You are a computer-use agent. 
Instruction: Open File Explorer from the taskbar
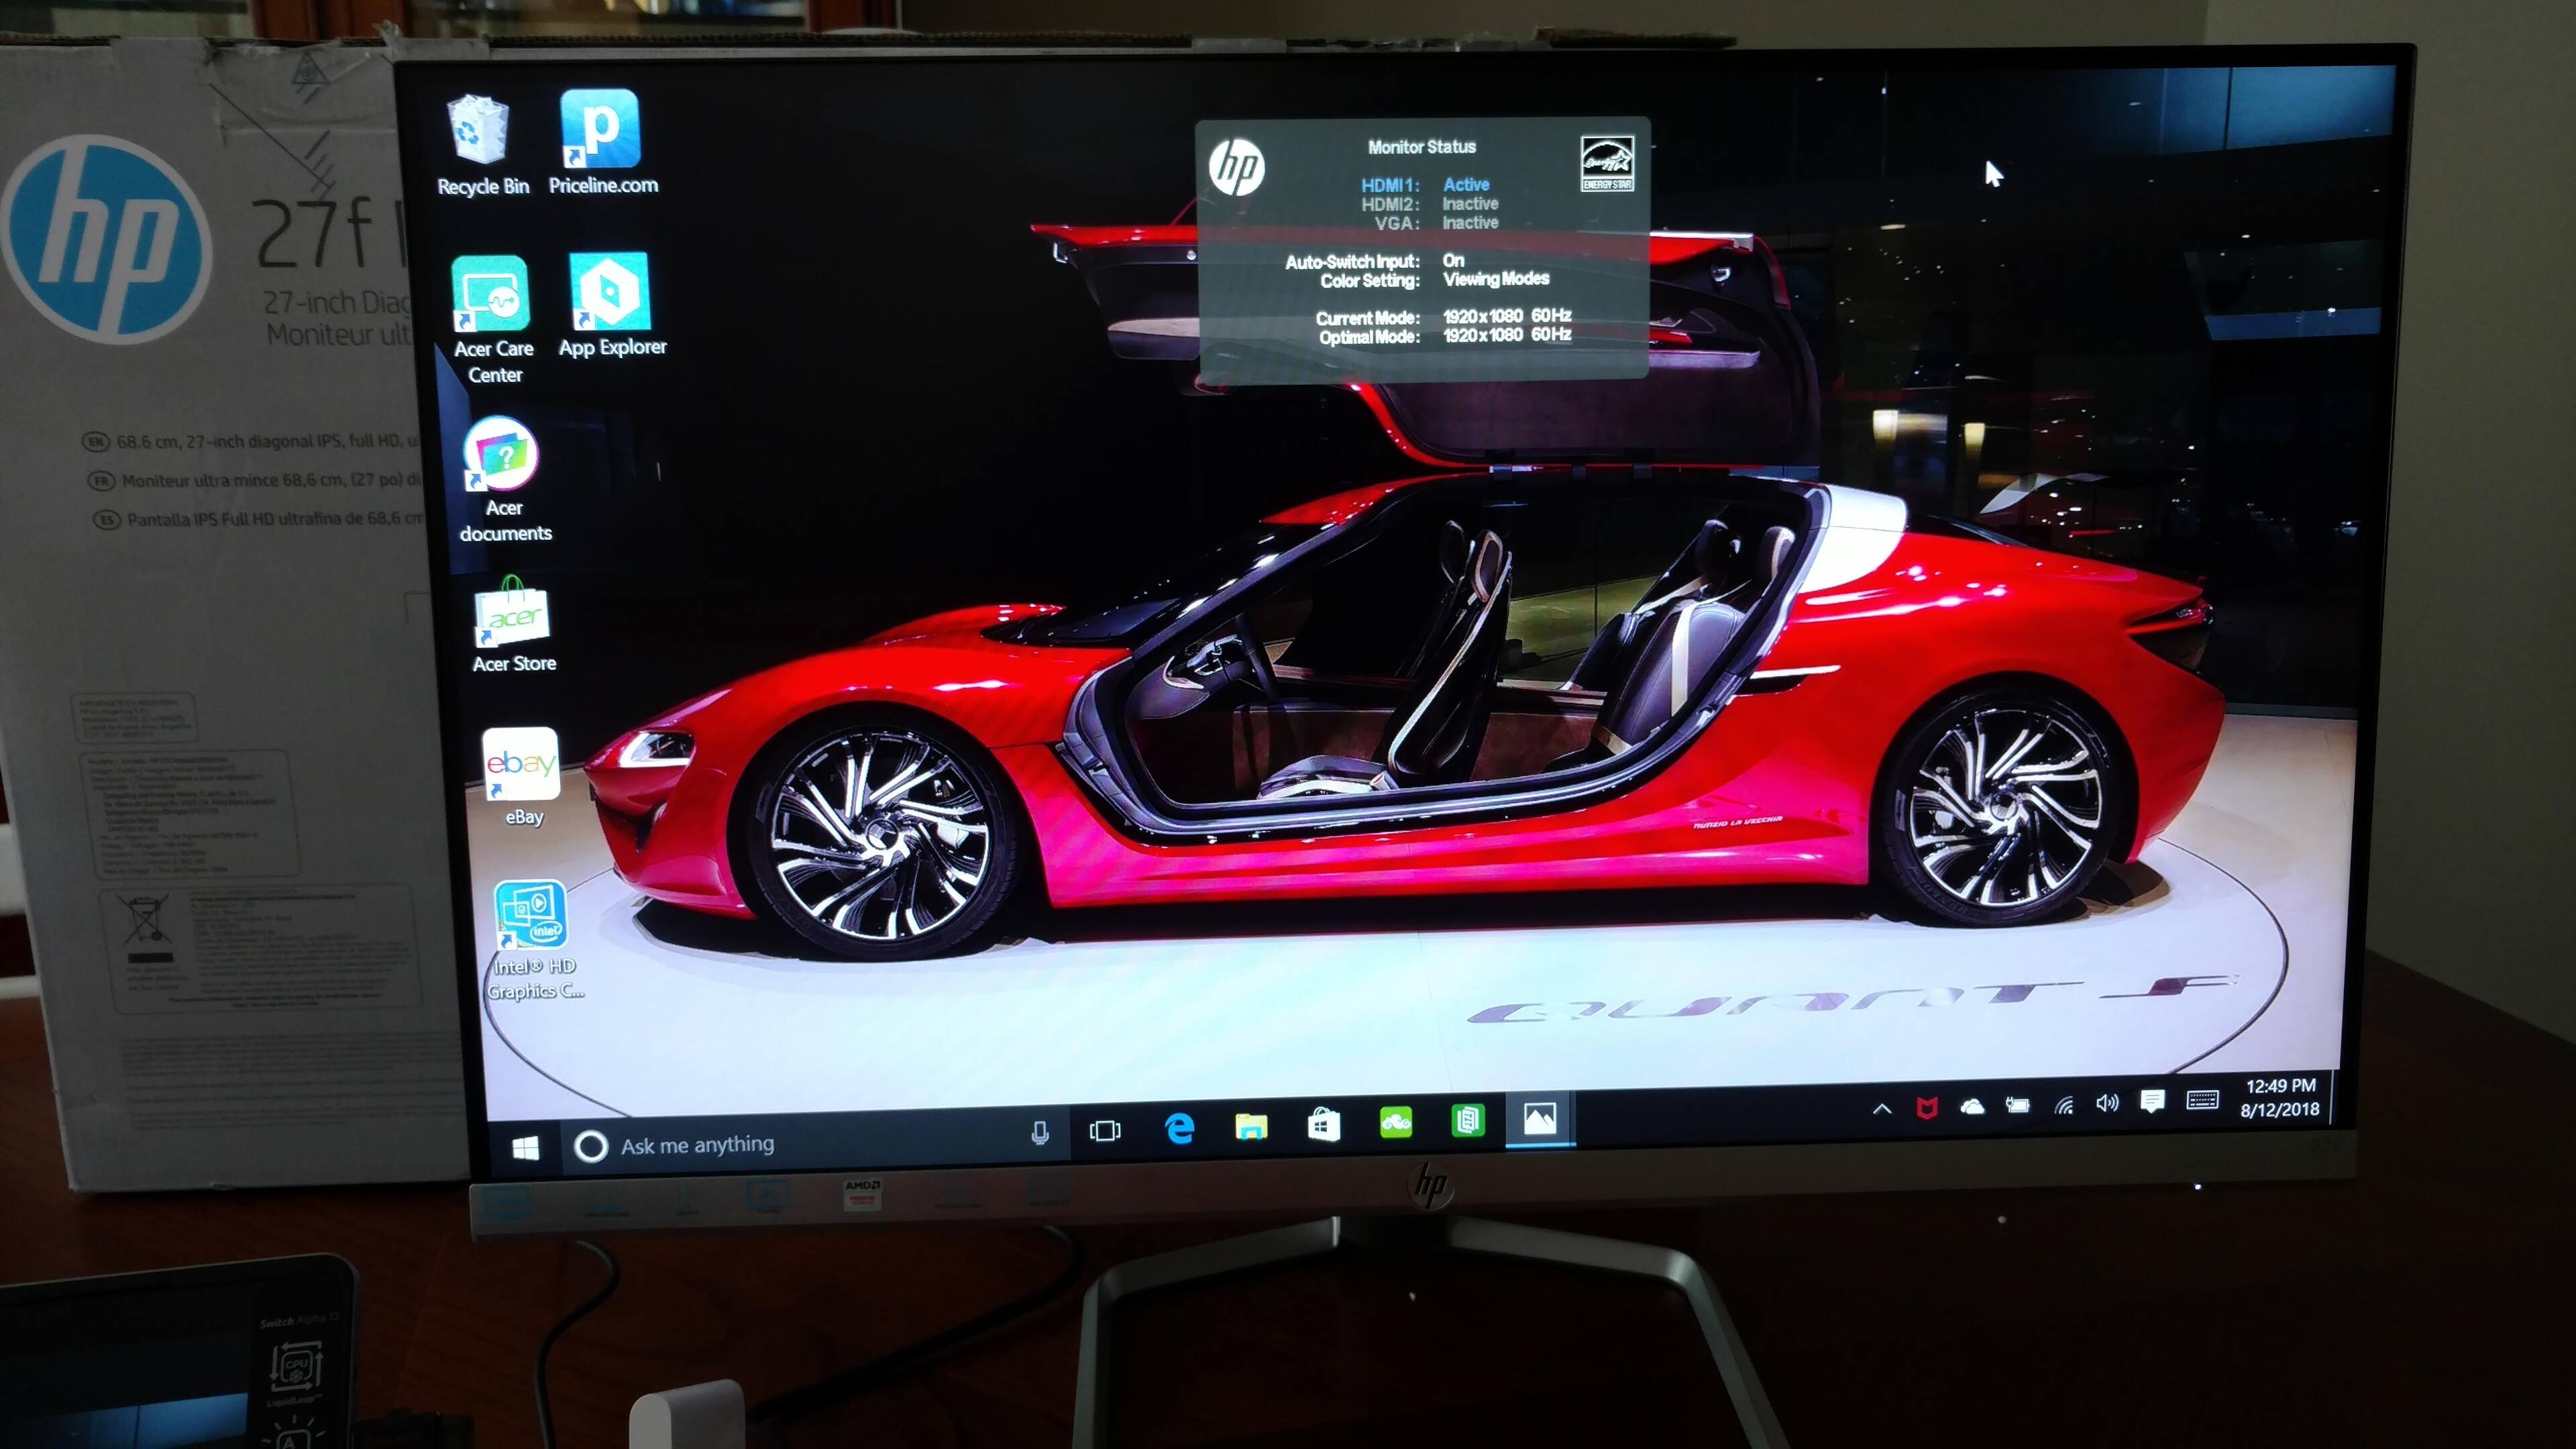[1251, 1127]
